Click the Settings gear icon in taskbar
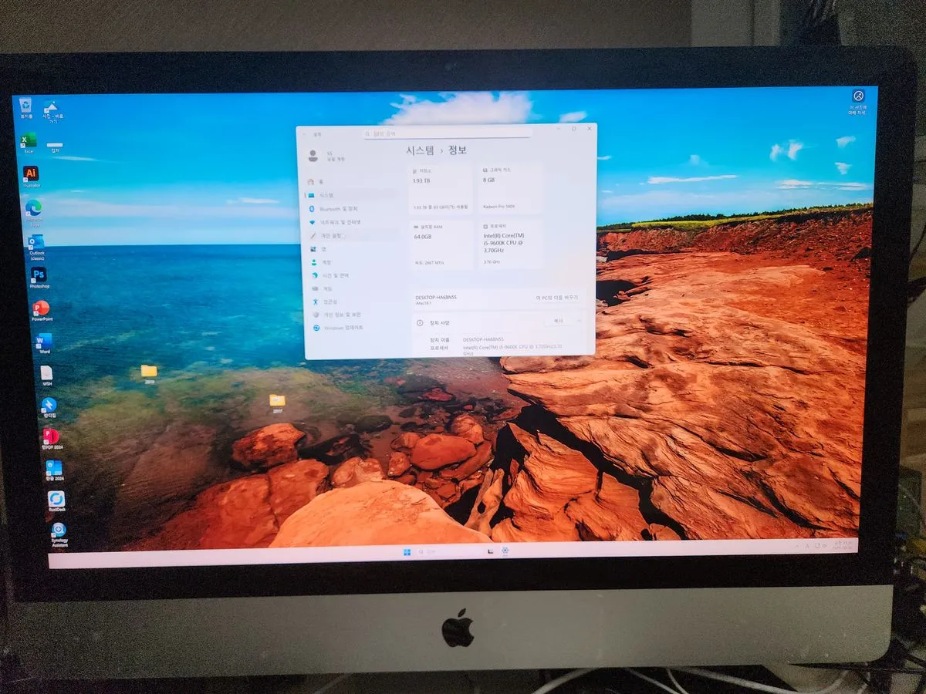The height and width of the screenshot is (694, 926). pos(505,551)
